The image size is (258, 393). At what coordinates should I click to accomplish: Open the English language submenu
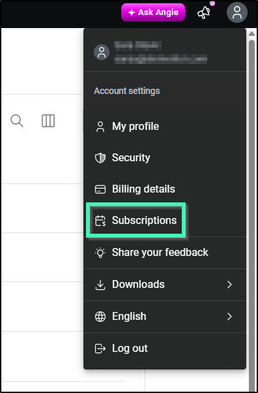[x=165, y=317]
